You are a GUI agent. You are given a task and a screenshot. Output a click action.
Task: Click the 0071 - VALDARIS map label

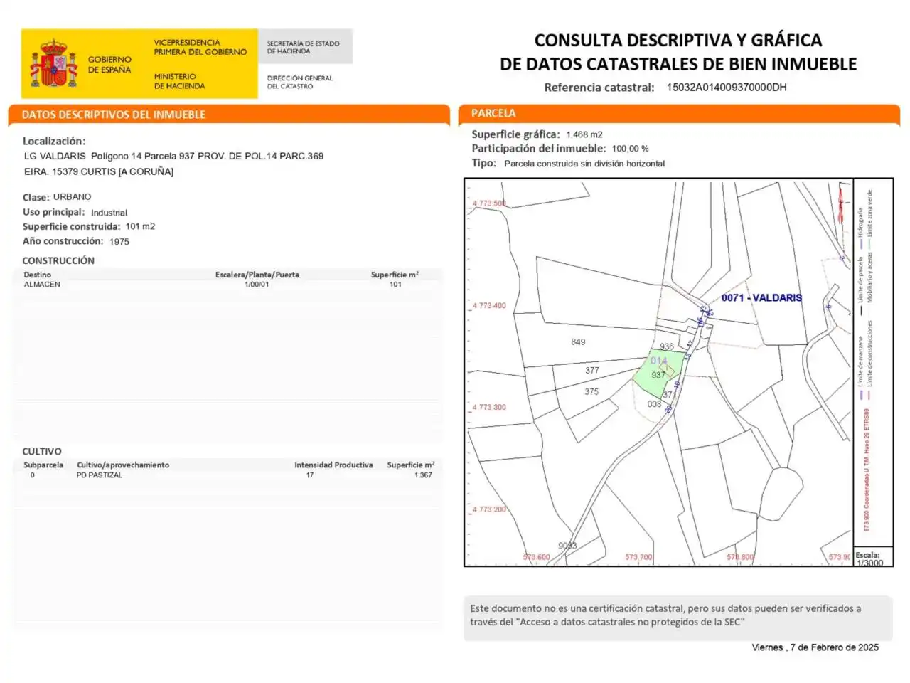[x=761, y=297]
